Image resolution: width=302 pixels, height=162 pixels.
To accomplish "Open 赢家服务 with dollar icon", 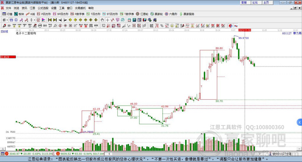I will [187, 14].
